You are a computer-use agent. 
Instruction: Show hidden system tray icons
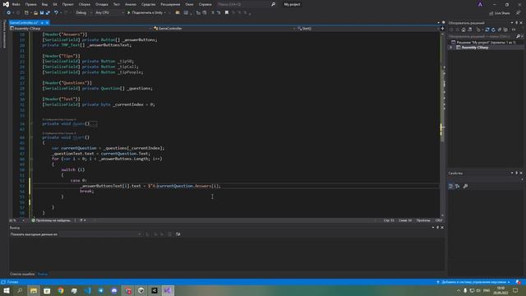pos(459,290)
